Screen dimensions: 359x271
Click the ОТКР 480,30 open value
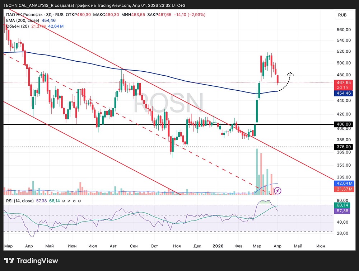point(78,15)
